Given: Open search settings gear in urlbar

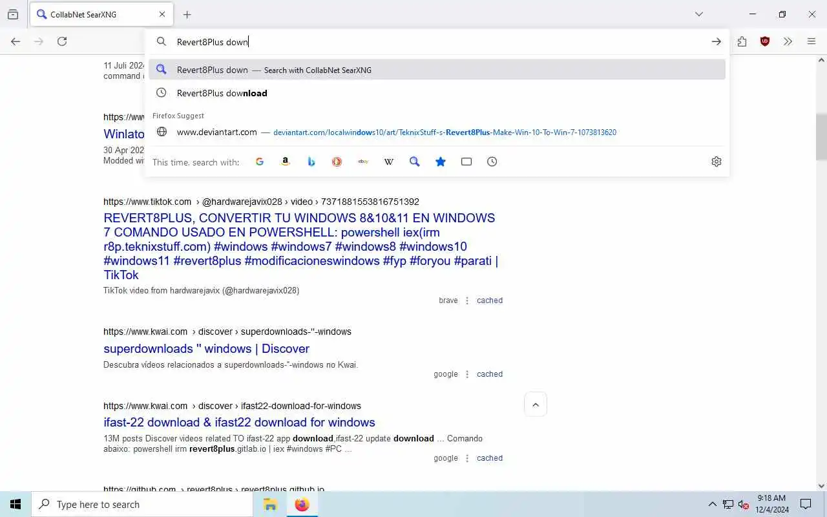Looking at the screenshot, I should 716,162.
